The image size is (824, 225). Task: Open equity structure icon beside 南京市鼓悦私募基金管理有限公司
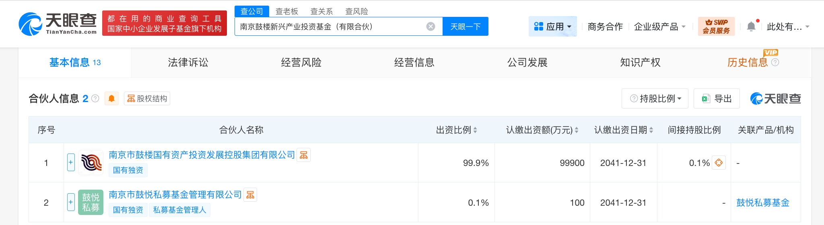pyautogui.click(x=250, y=195)
